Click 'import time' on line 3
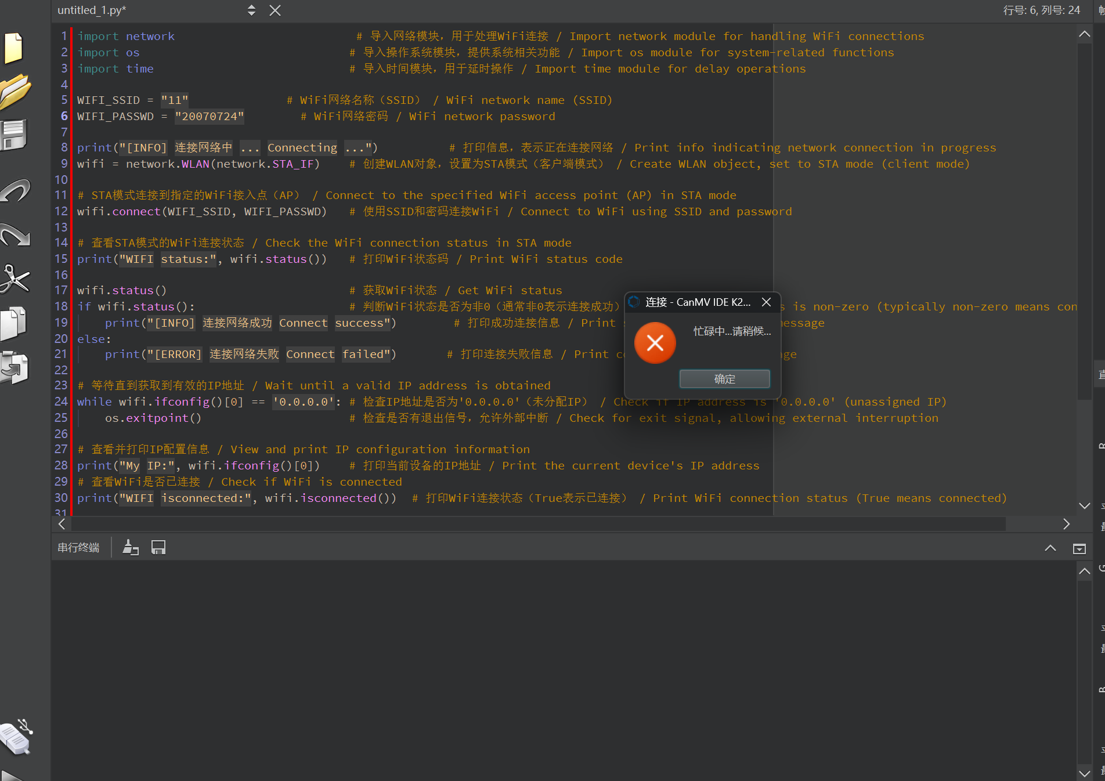 click(115, 68)
